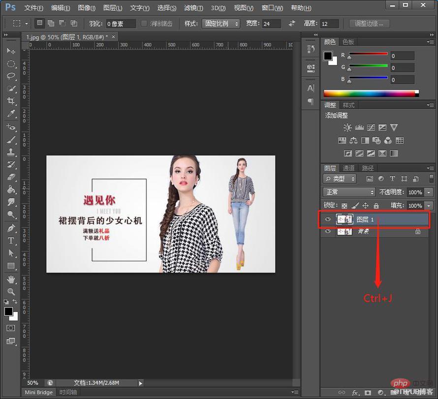The width and height of the screenshot is (438, 399).
Task: Select the Zoom tool in toolbar
Action: coord(11,292)
